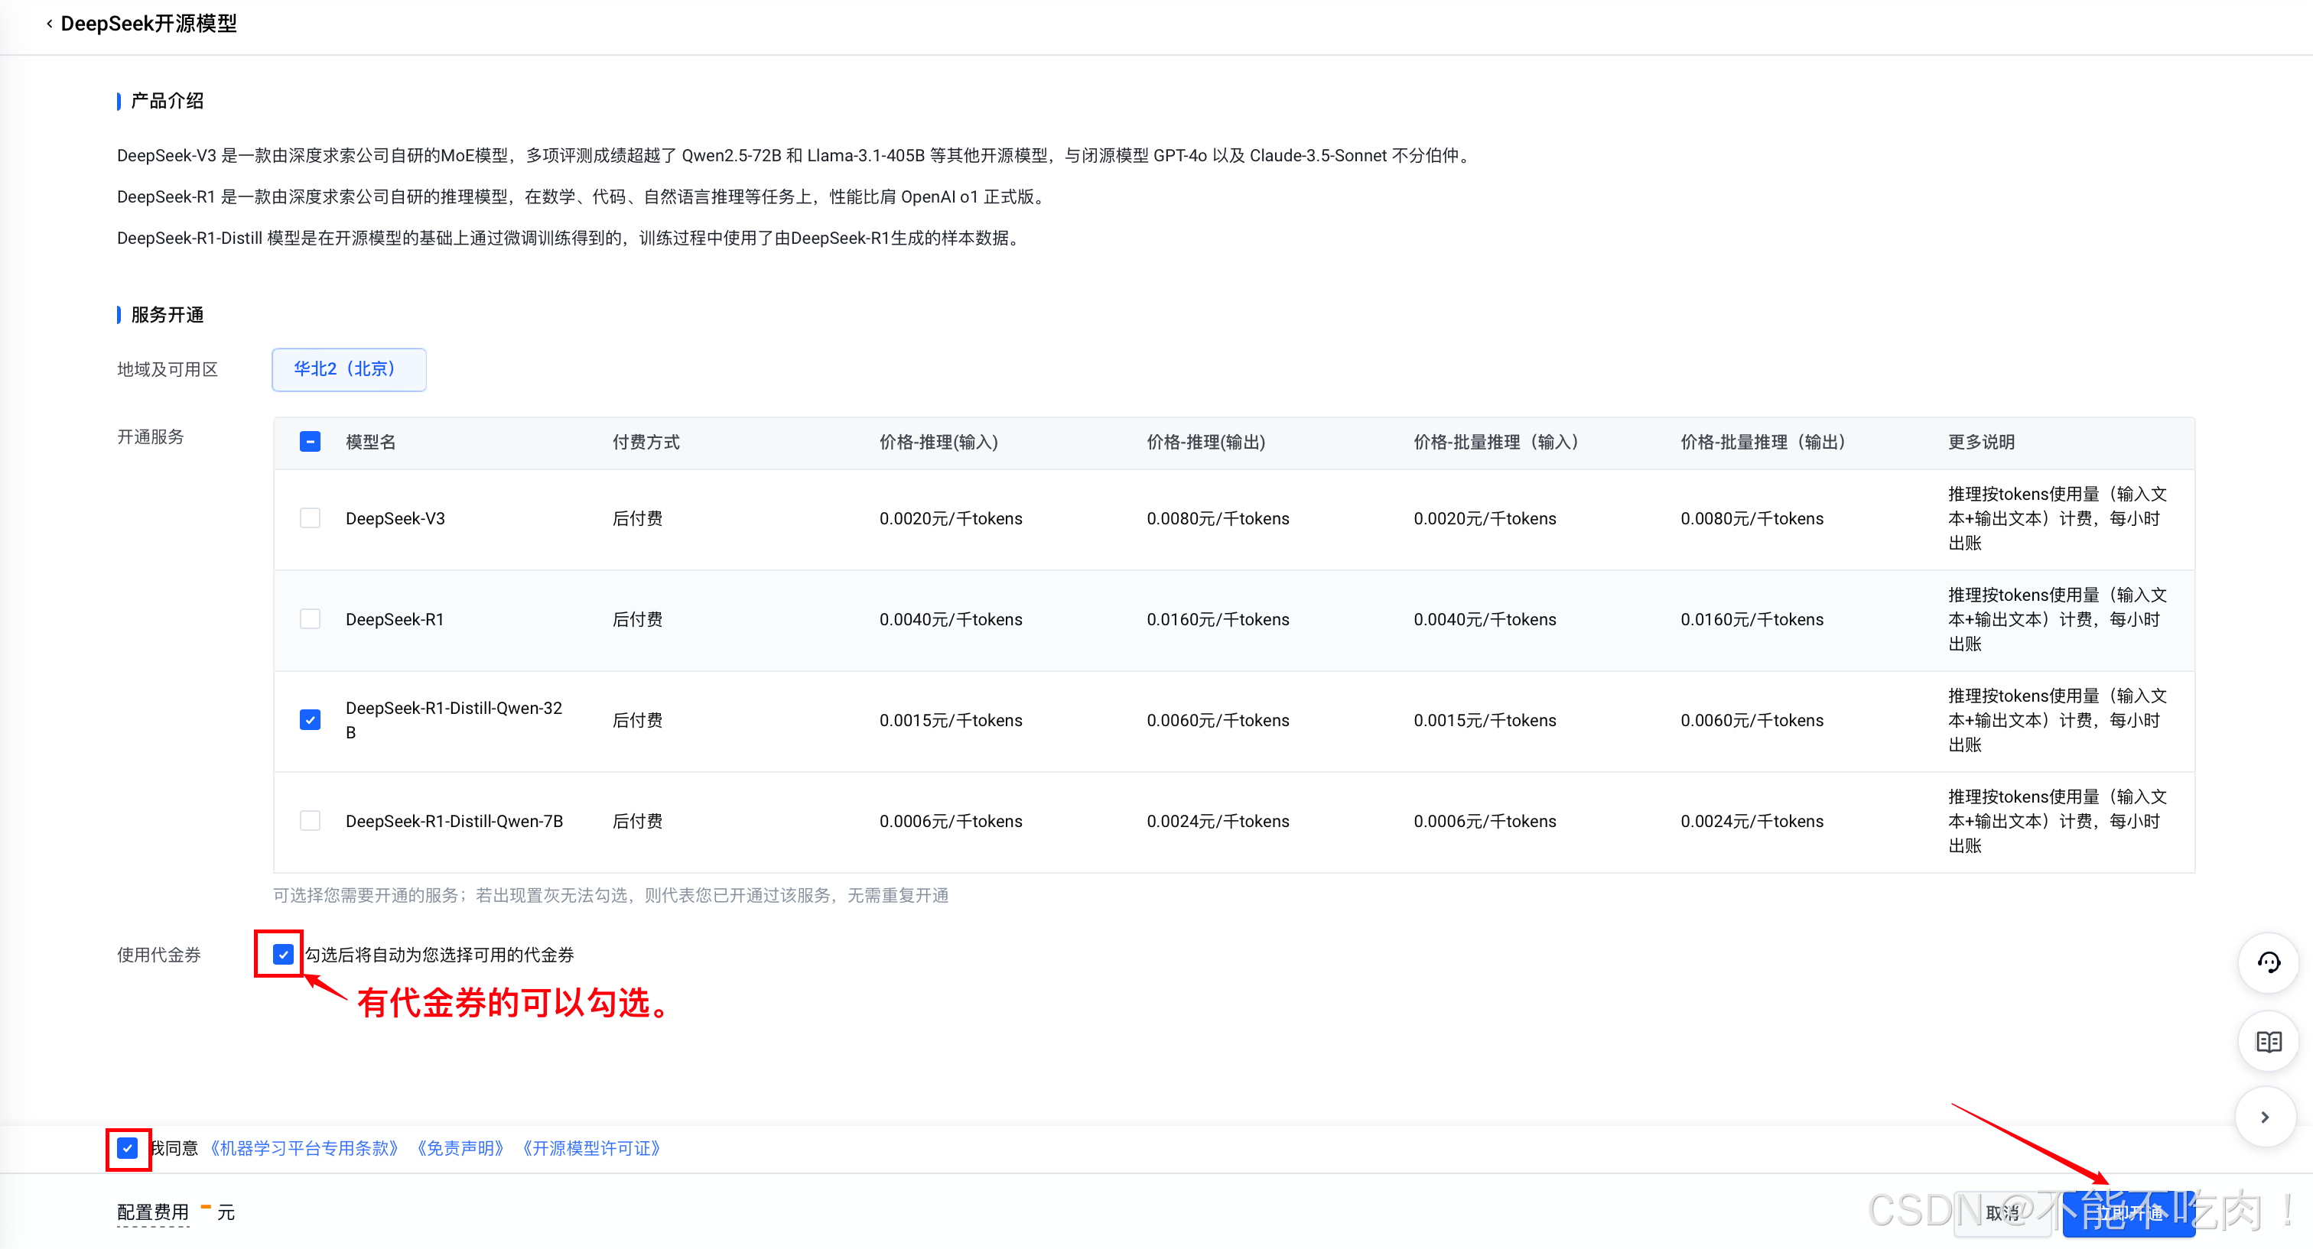Expand the floating sidebar chevron arrow
The height and width of the screenshot is (1249, 2313).
coord(2265,1117)
